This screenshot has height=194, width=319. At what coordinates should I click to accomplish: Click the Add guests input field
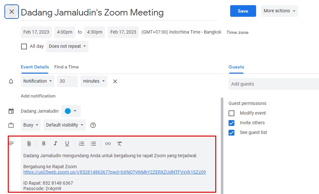point(273,84)
